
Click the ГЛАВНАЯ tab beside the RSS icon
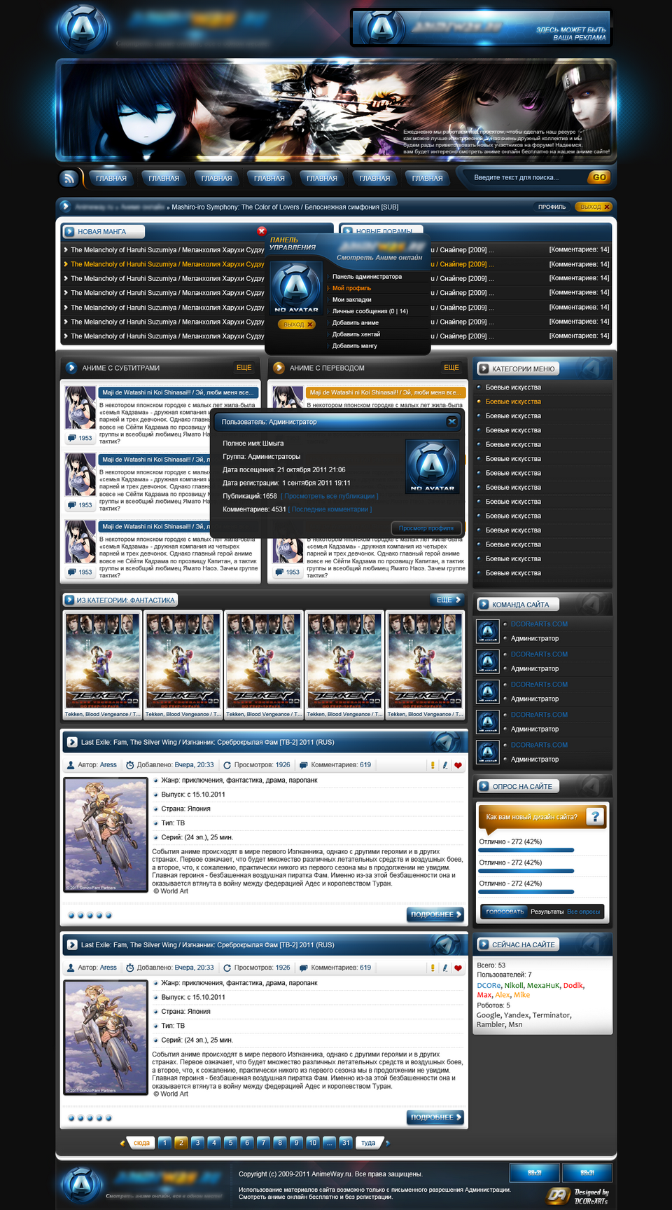tap(111, 178)
